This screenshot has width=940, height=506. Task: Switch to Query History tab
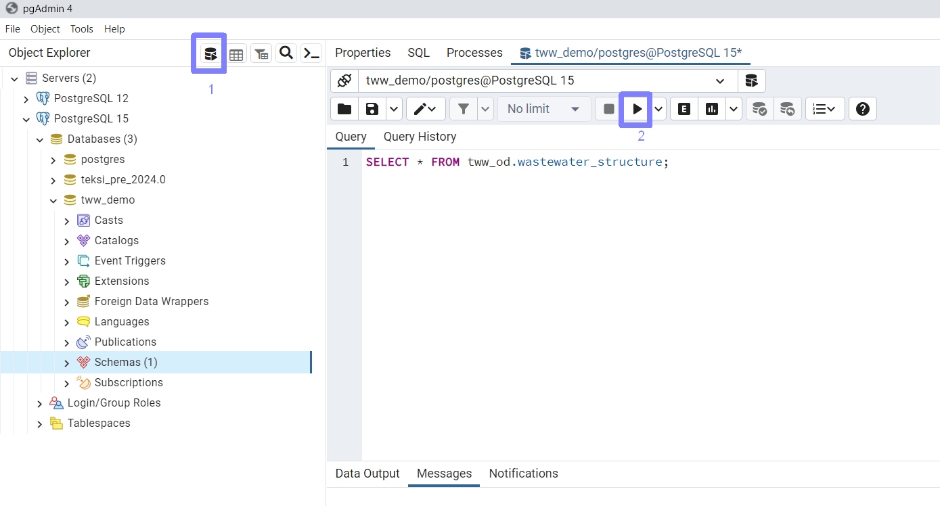coord(420,137)
